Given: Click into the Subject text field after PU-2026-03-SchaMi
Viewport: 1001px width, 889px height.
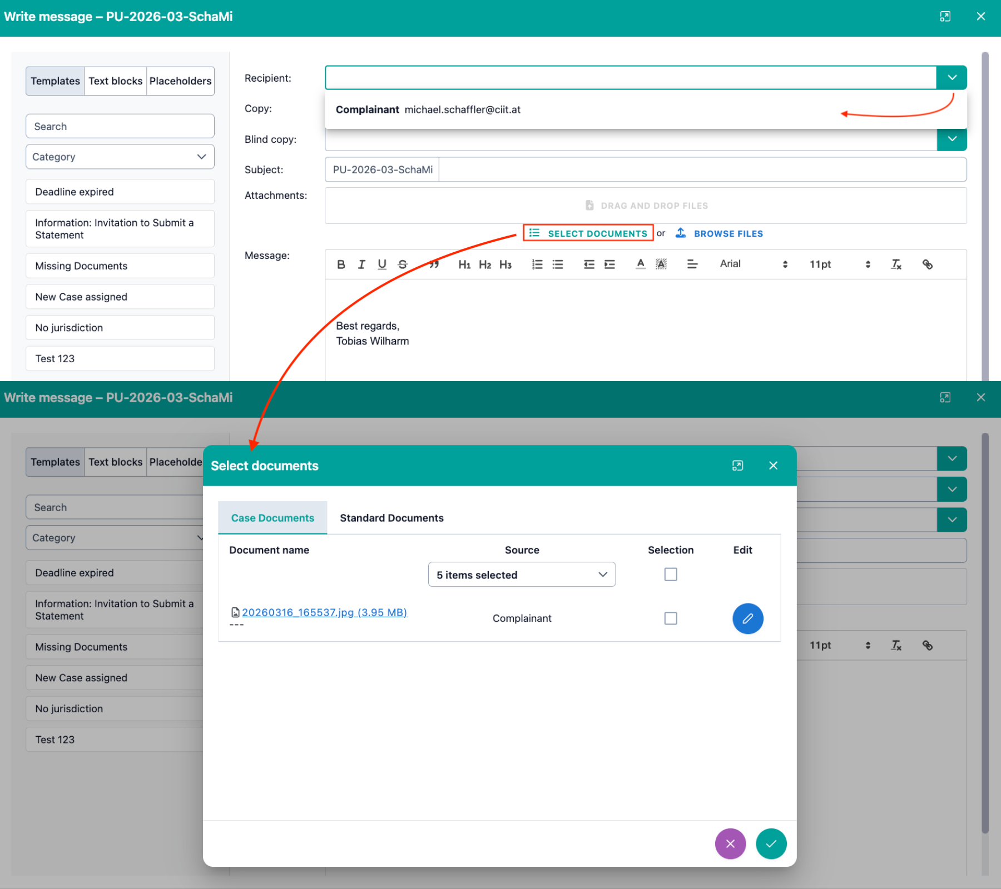Looking at the screenshot, I should point(702,169).
